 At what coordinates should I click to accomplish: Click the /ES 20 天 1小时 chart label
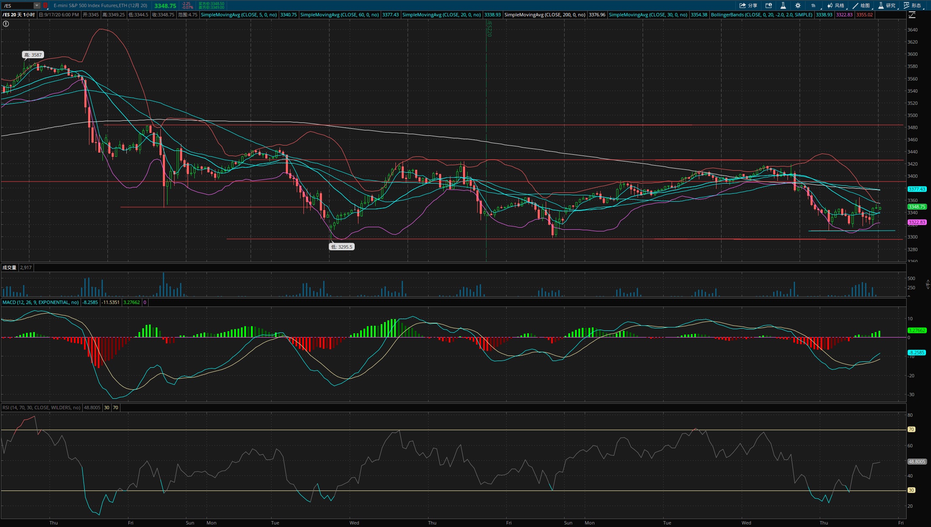coord(18,15)
